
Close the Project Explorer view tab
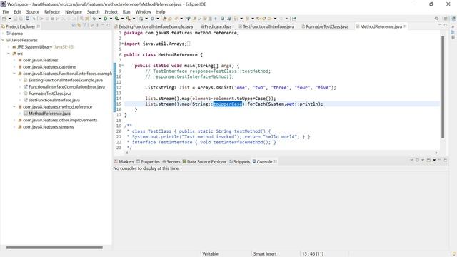click(x=39, y=26)
